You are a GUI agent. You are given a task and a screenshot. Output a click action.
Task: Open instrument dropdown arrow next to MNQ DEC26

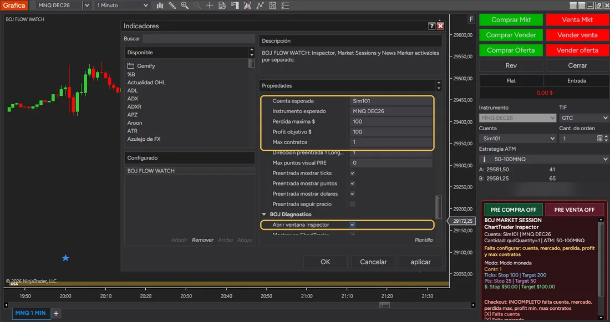click(87, 6)
